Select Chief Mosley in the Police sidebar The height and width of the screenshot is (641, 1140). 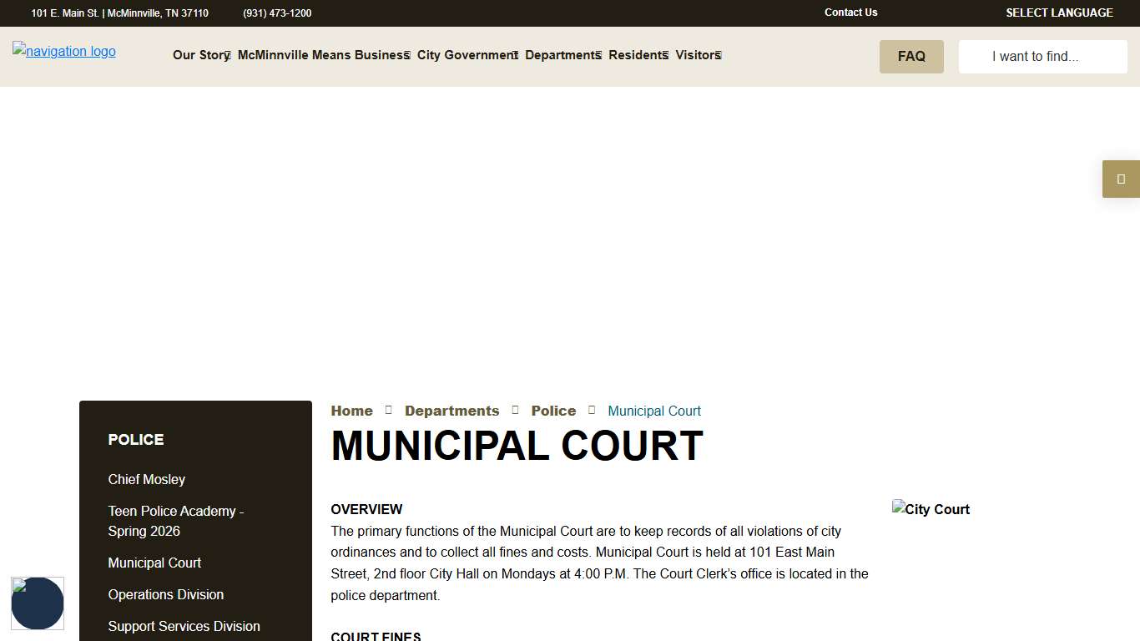(x=146, y=479)
